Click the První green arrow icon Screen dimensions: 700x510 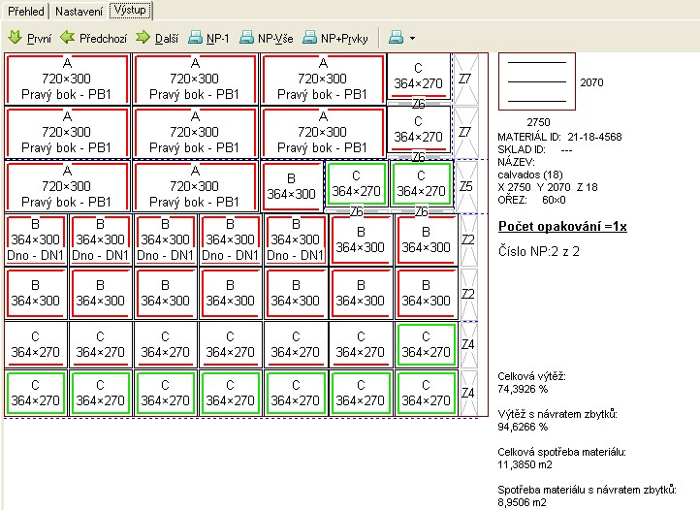(15, 38)
